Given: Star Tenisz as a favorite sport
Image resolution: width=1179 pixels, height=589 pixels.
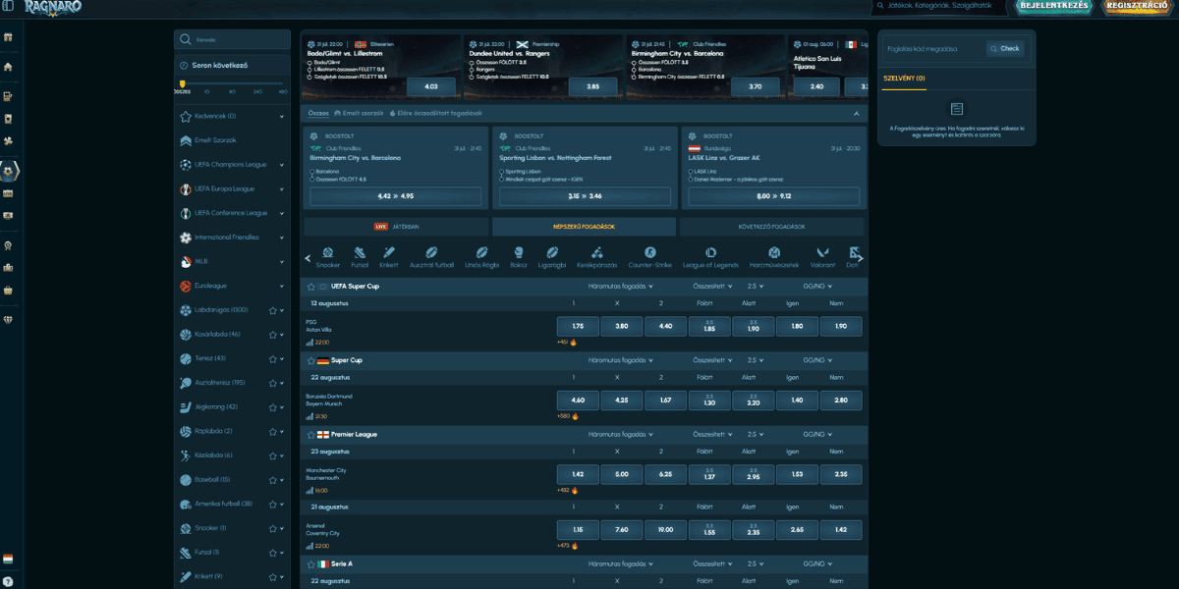Looking at the screenshot, I should point(272,358).
